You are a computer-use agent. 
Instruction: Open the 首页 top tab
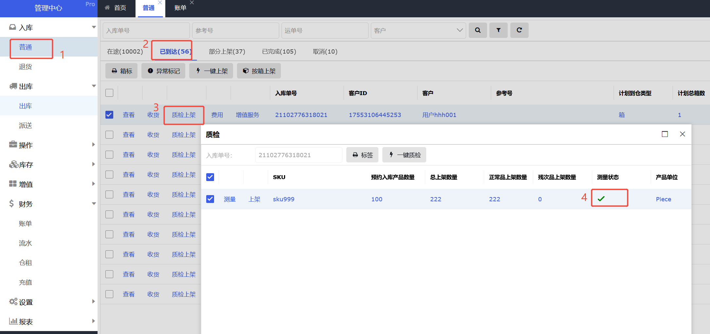click(x=117, y=8)
